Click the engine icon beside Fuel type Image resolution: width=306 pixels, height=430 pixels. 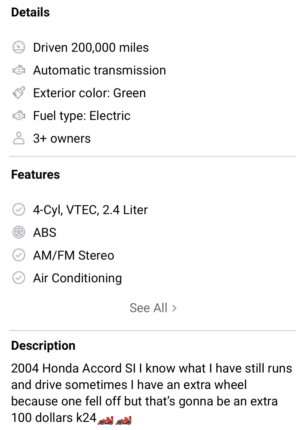point(19,115)
